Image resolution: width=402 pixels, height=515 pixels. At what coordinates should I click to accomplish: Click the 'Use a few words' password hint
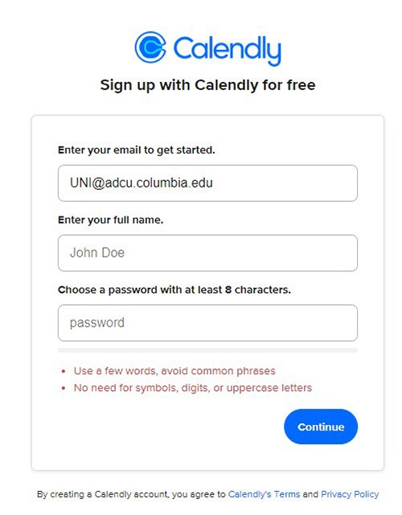click(174, 371)
